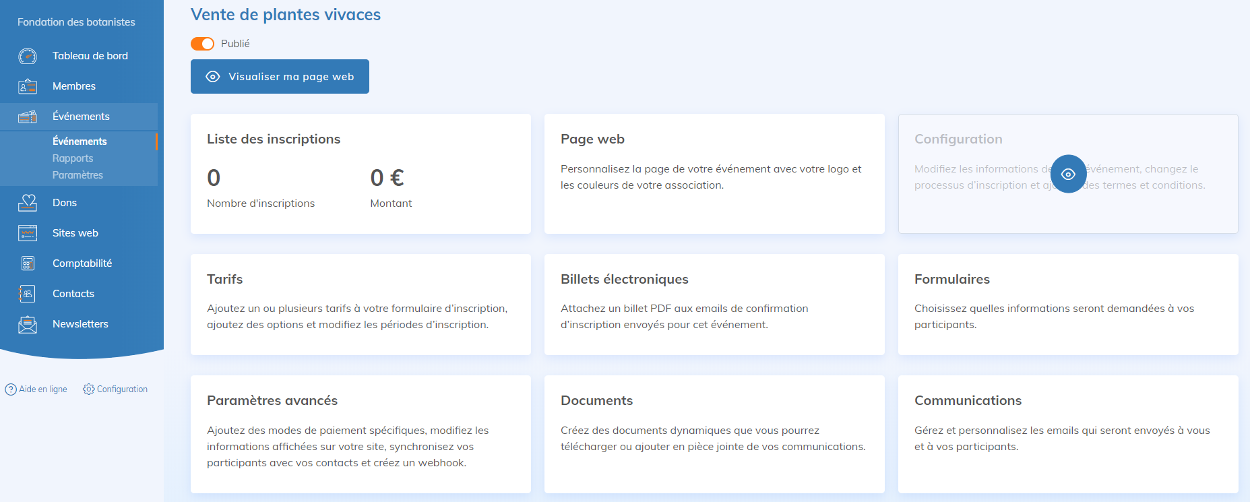Open the Tarifs card
The width and height of the screenshot is (1250, 502).
point(361,304)
